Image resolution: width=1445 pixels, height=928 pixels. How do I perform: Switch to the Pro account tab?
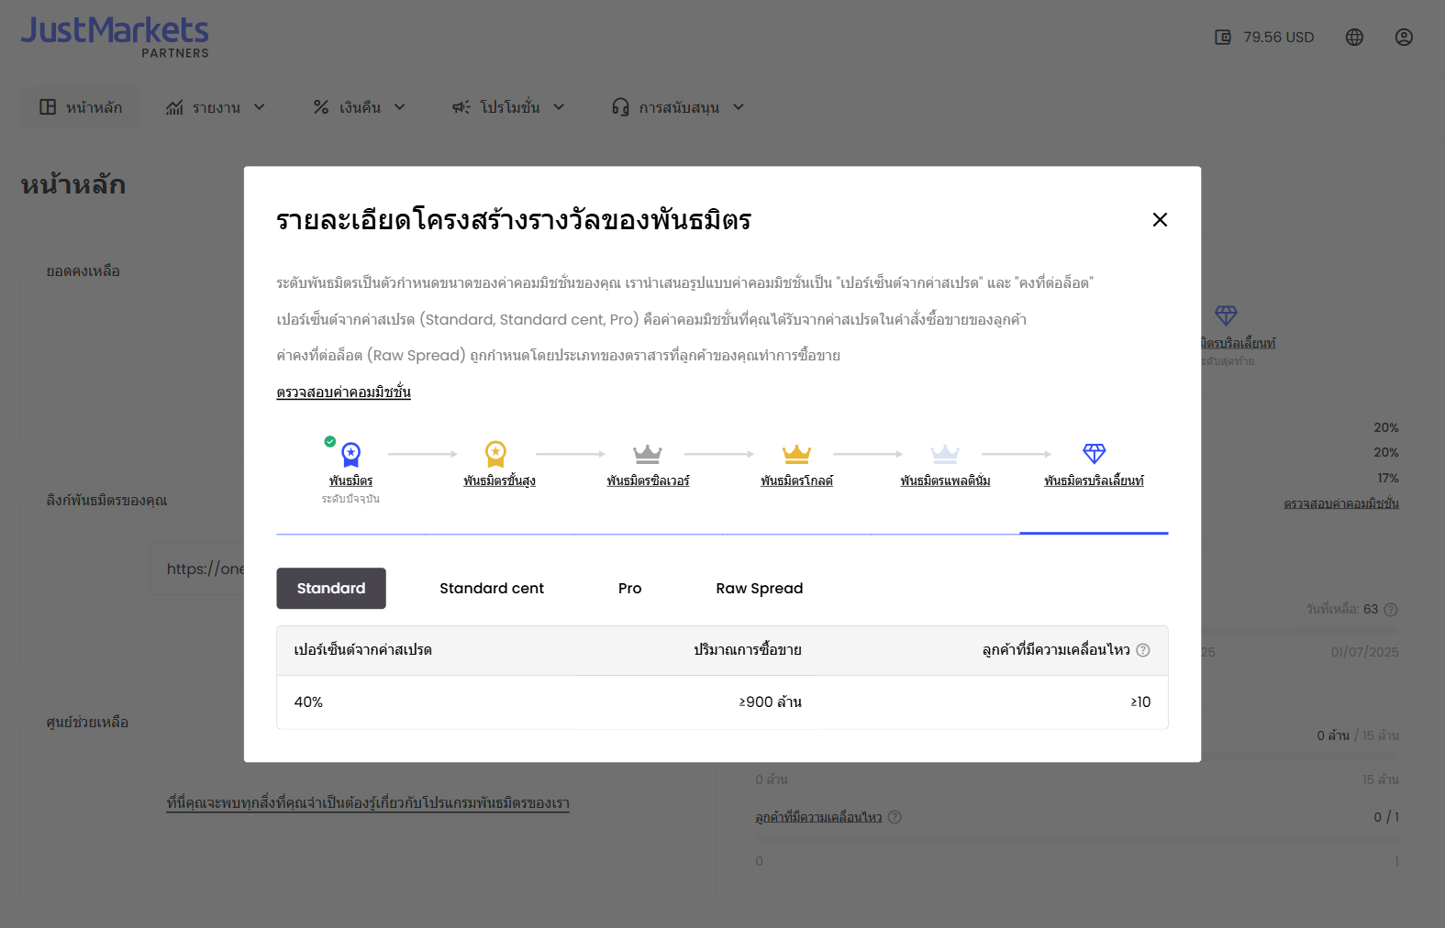[630, 589]
